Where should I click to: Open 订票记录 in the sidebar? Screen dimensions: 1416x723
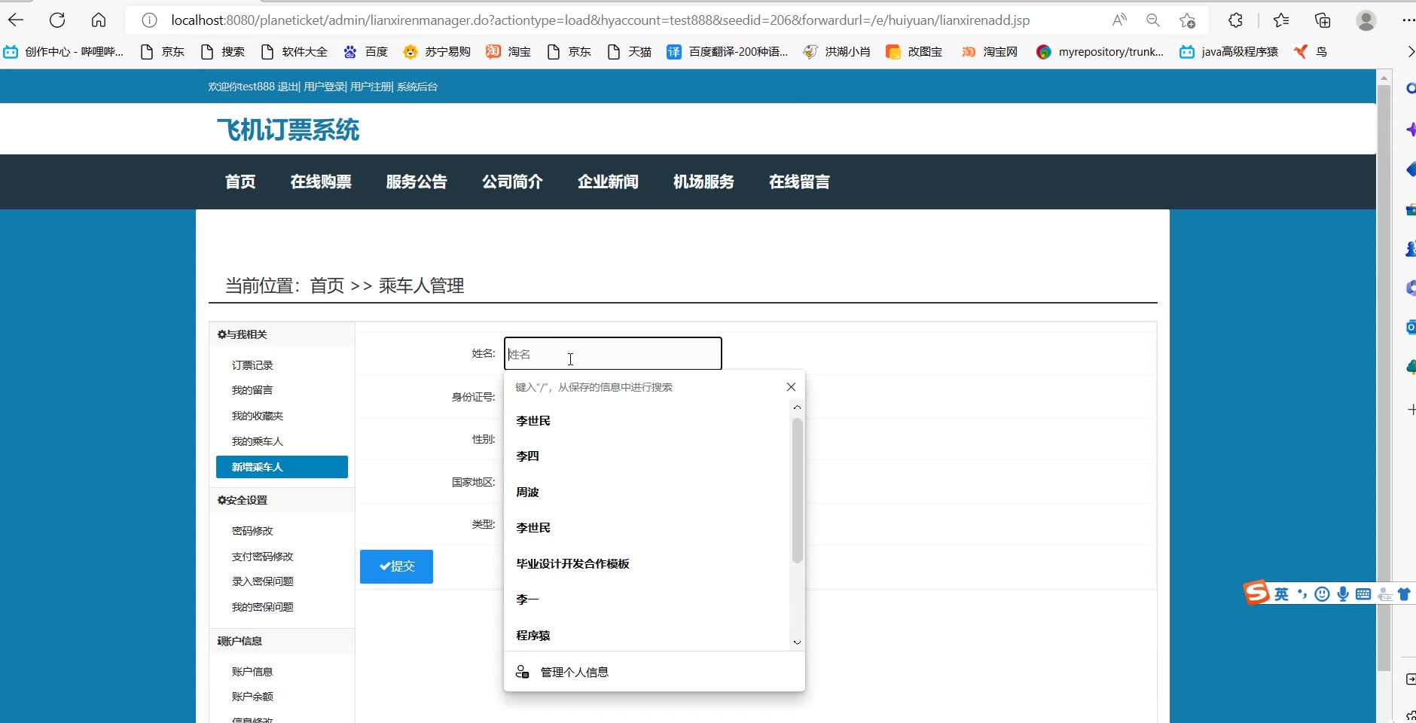click(x=252, y=365)
